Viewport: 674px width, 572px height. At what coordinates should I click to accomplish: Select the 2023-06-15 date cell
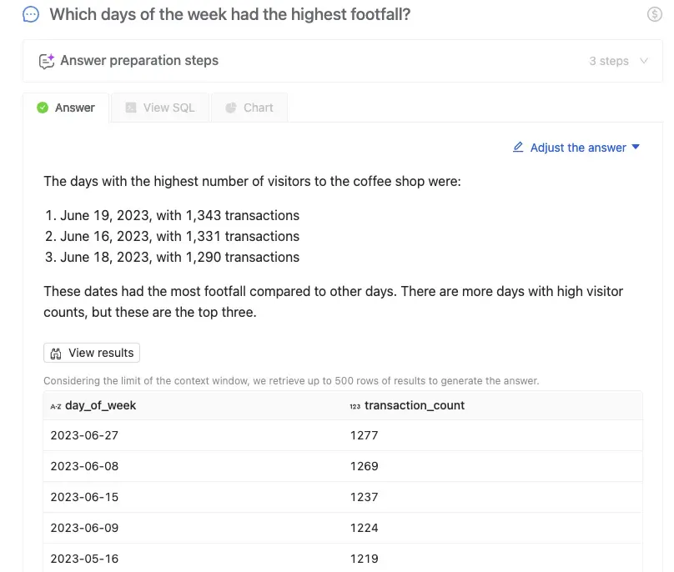[x=84, y=497]
